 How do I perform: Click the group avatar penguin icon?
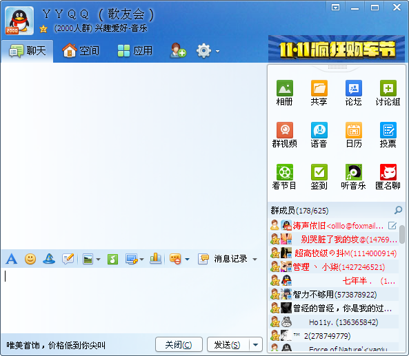pos(19,21)
